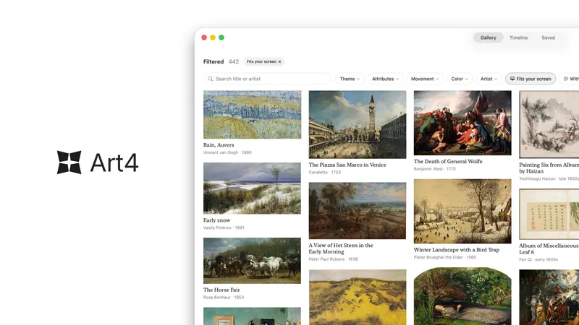The width and height of the screenshot is (579, 325).
Task: Open the Color filter dropdown
Action: tap(460, 79)
